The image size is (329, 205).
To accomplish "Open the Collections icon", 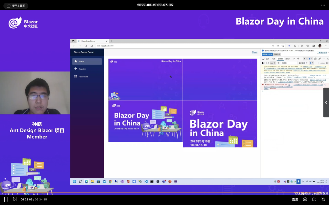I will click(x=308, y=46).
